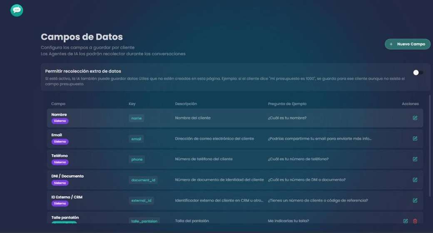This screenshot has width=433, height=233.
Task: Click the 'name' key tag
Action: click(137, 118)
